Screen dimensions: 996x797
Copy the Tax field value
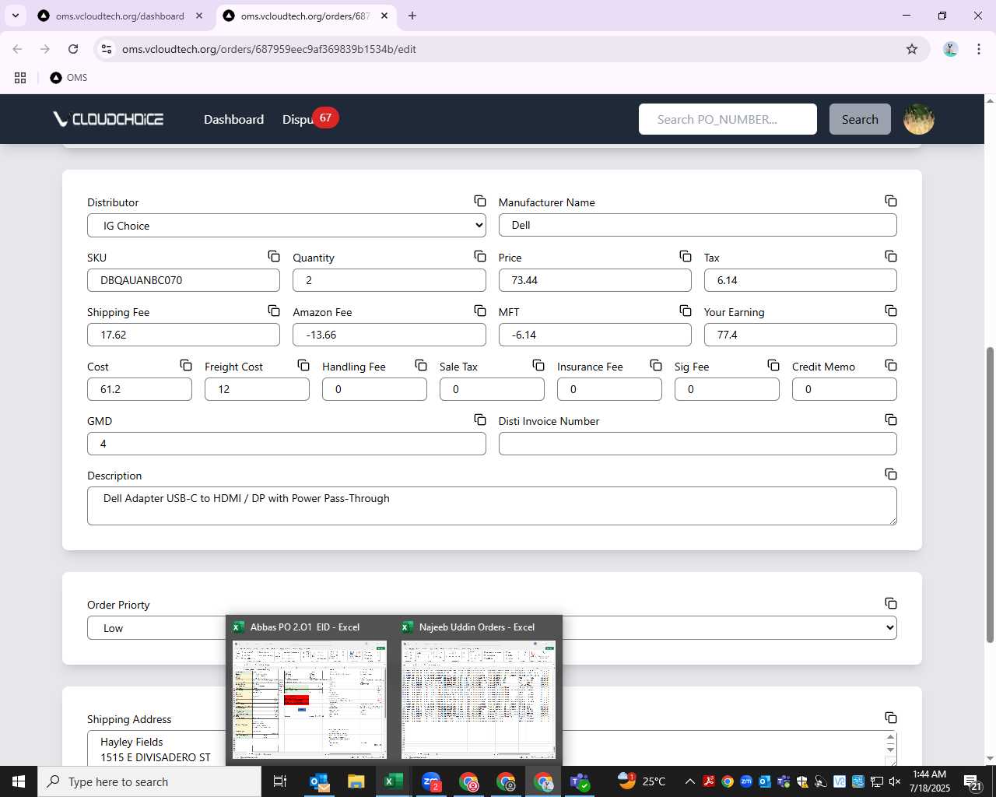pyautogui.click(x=891, y=256)
